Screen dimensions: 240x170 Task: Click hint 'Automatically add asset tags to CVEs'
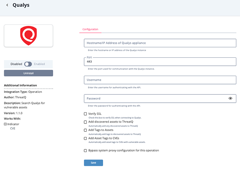(117, 142)
